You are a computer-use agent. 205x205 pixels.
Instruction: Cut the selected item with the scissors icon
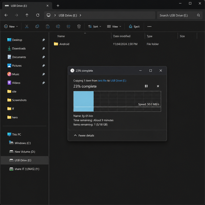tap(27, 27)
